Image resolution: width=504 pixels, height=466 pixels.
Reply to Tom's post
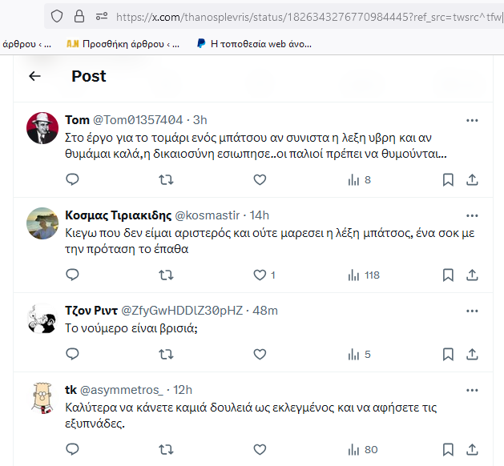click(72, 179)
